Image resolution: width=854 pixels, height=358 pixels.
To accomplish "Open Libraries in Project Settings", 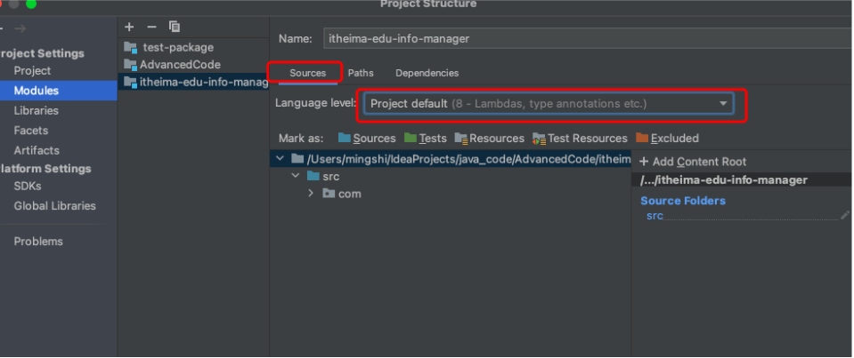I will click(36, 111).
